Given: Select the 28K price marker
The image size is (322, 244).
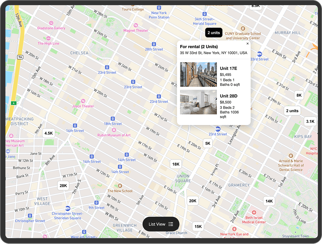Looking at the screenshot, I should pos(63,186).
